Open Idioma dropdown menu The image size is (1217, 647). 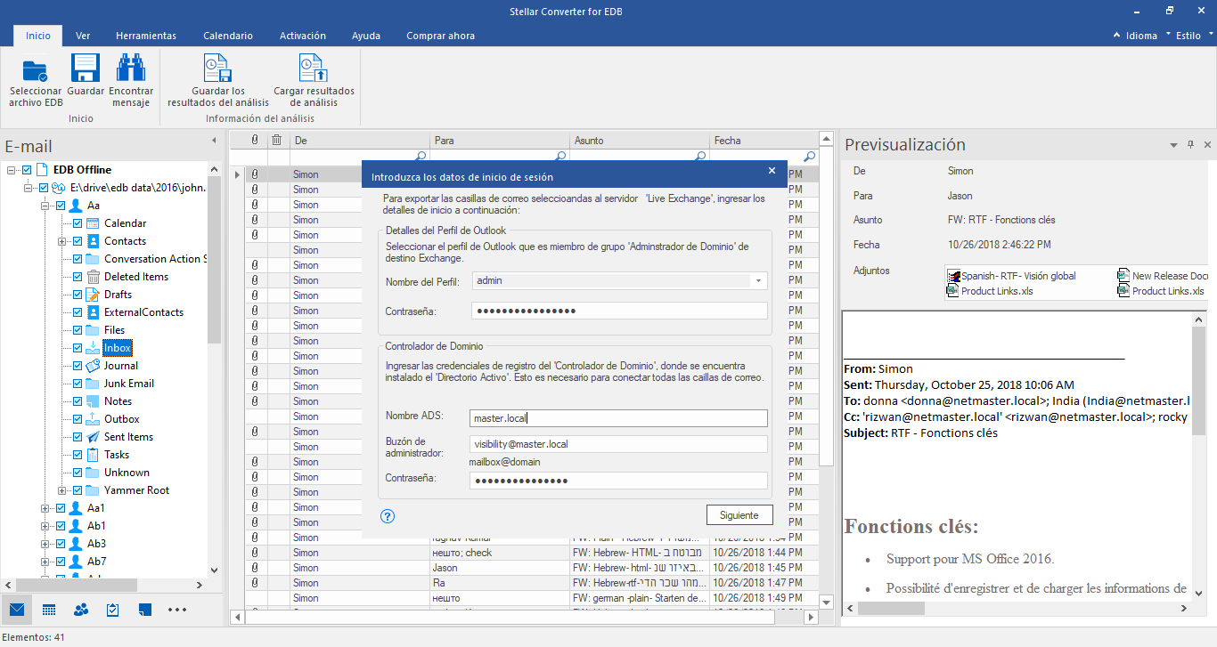pos(1141,36)
